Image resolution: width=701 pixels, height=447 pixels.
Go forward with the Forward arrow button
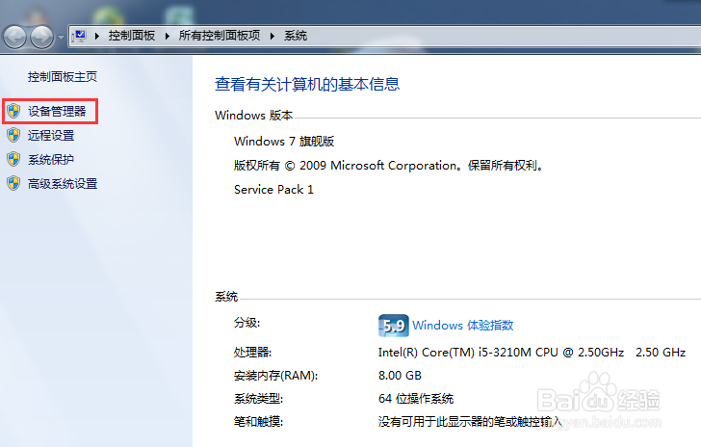click(x=41, y=37)
